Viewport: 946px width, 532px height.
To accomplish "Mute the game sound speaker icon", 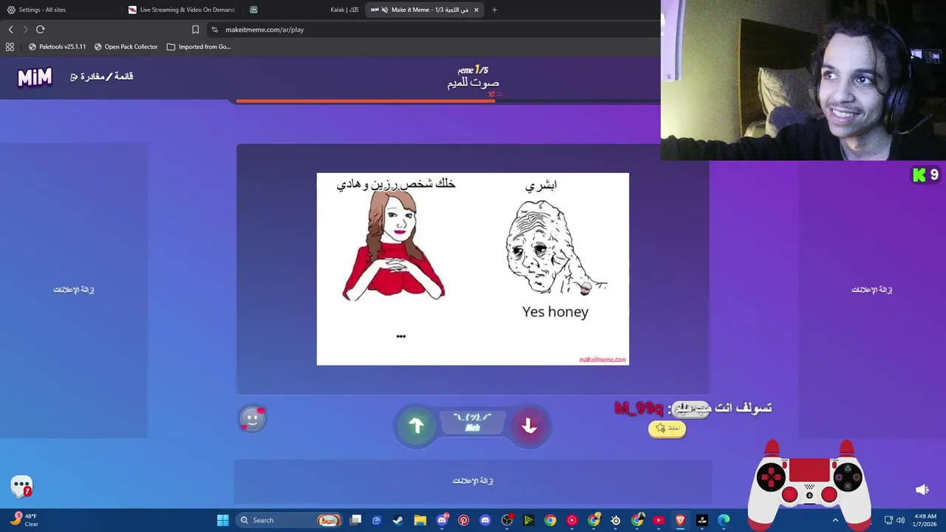I will pyautogui.click(x=922, y=490).
